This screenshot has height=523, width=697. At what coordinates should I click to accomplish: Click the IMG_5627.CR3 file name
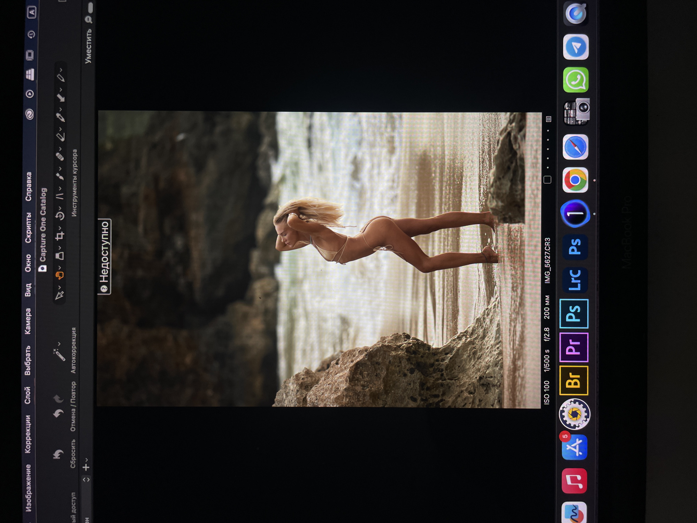pos(547,260)
